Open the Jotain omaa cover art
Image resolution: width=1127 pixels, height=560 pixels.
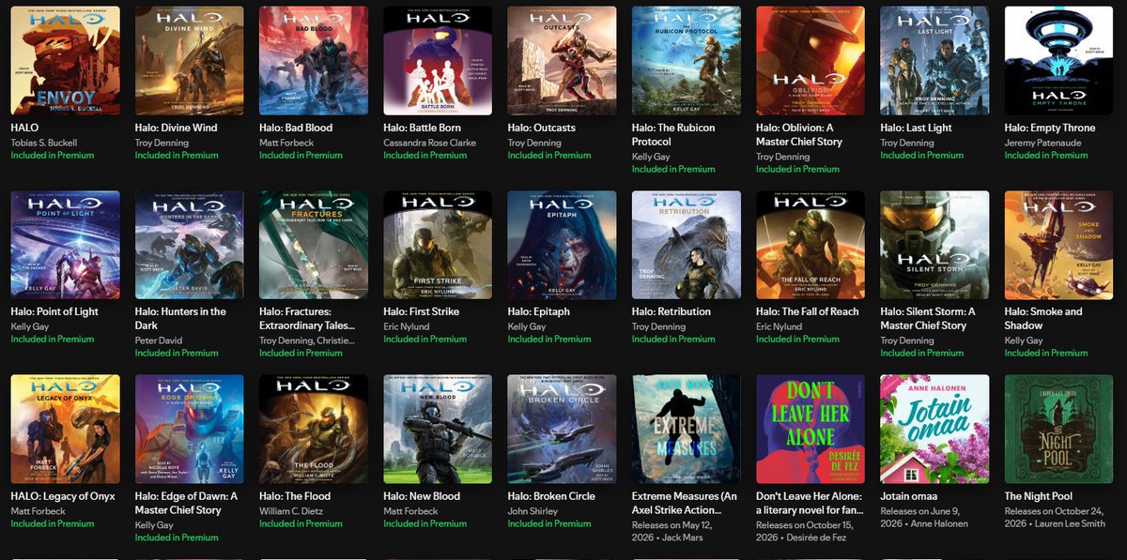[934, 429]
